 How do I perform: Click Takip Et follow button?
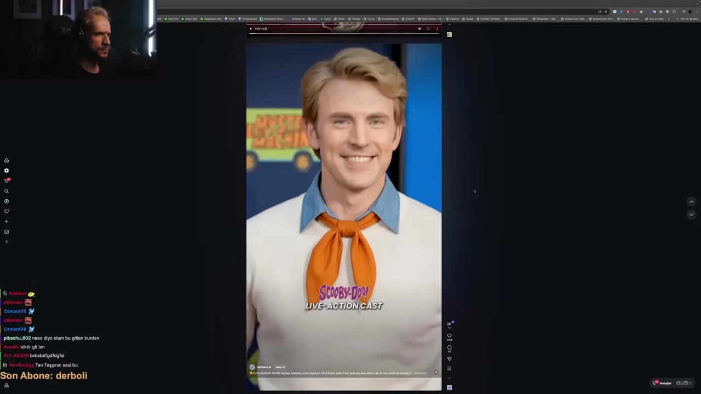click(x=280, y=367)
